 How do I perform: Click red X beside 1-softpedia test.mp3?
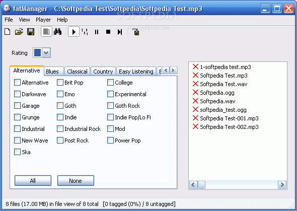195,66
